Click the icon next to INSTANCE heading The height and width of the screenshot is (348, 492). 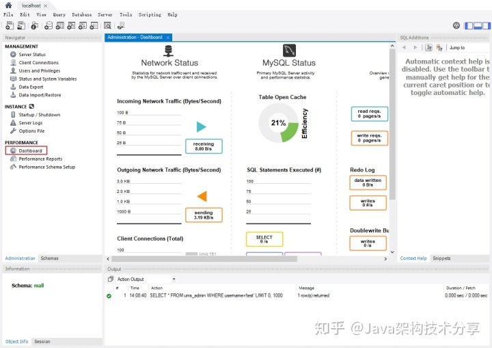pos(31,107)
